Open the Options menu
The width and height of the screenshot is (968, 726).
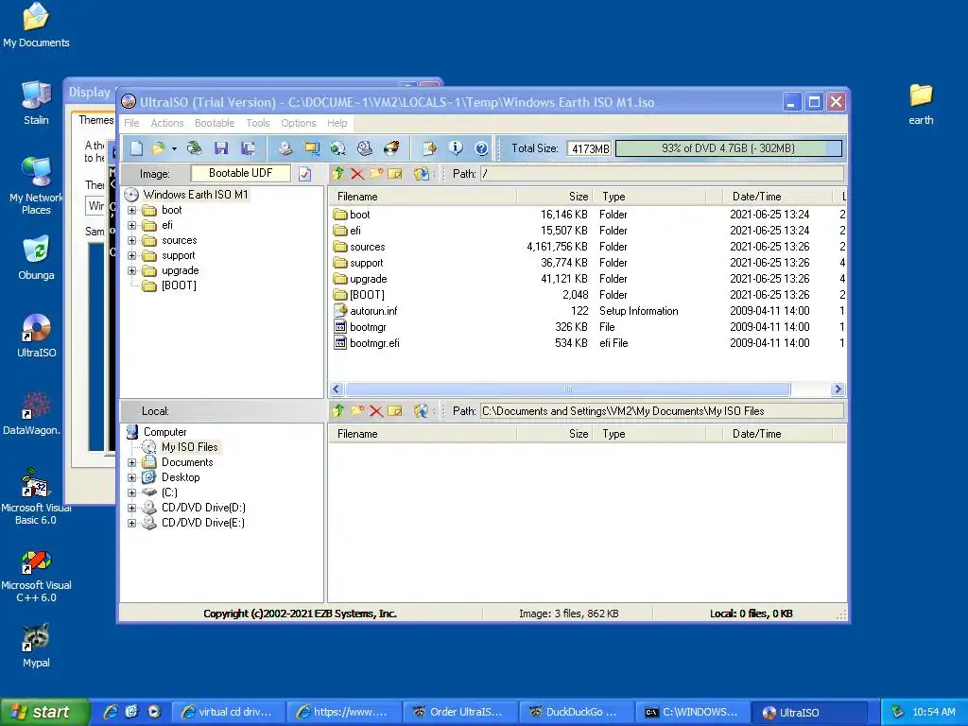pyautogui.click(x=299, y=123)
